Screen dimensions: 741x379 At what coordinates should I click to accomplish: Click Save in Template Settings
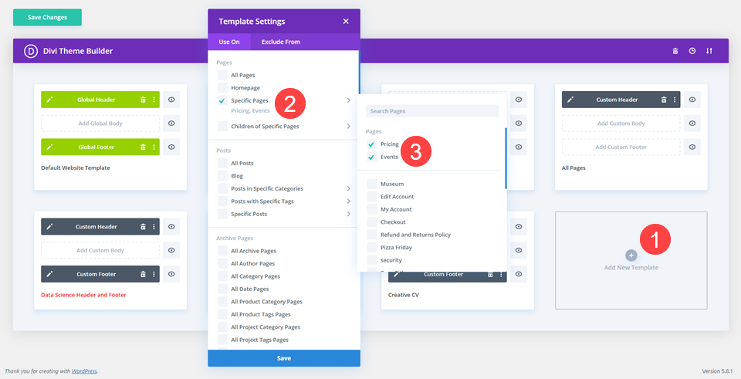(284, 358)
